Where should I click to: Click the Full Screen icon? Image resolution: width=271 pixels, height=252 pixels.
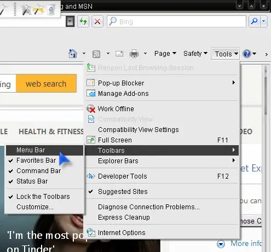point(91,140)
